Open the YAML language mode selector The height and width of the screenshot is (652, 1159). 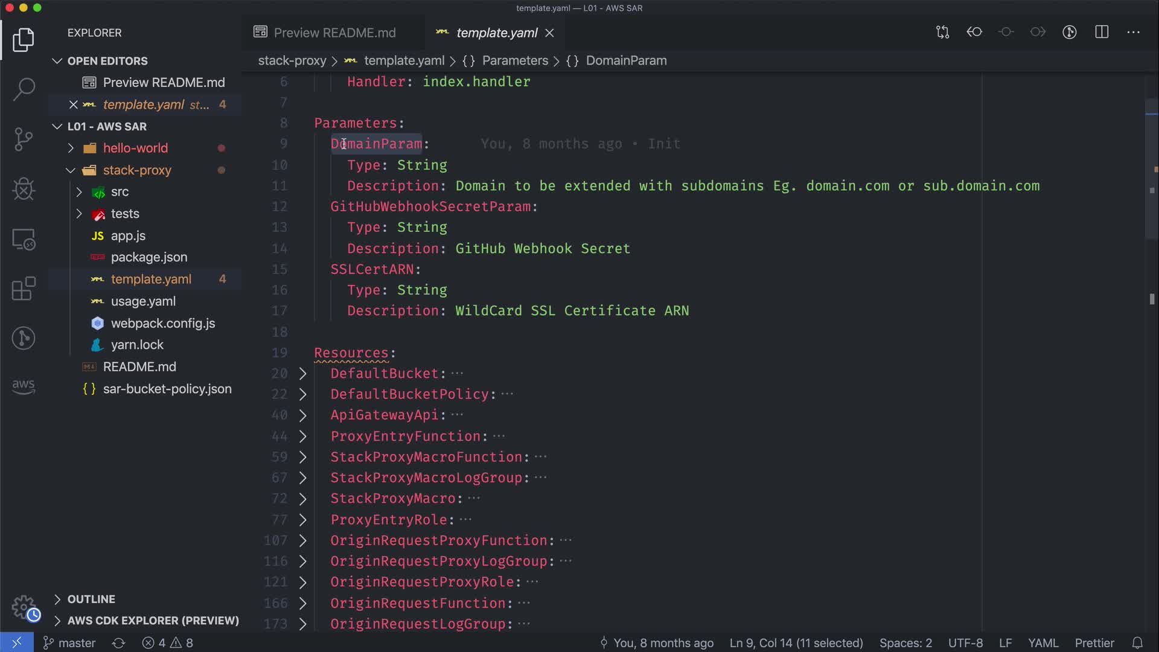1043,643
